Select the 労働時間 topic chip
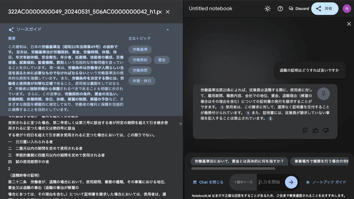Image resolution: width=354 pixels, height=199 pixels. pos(140,70)
